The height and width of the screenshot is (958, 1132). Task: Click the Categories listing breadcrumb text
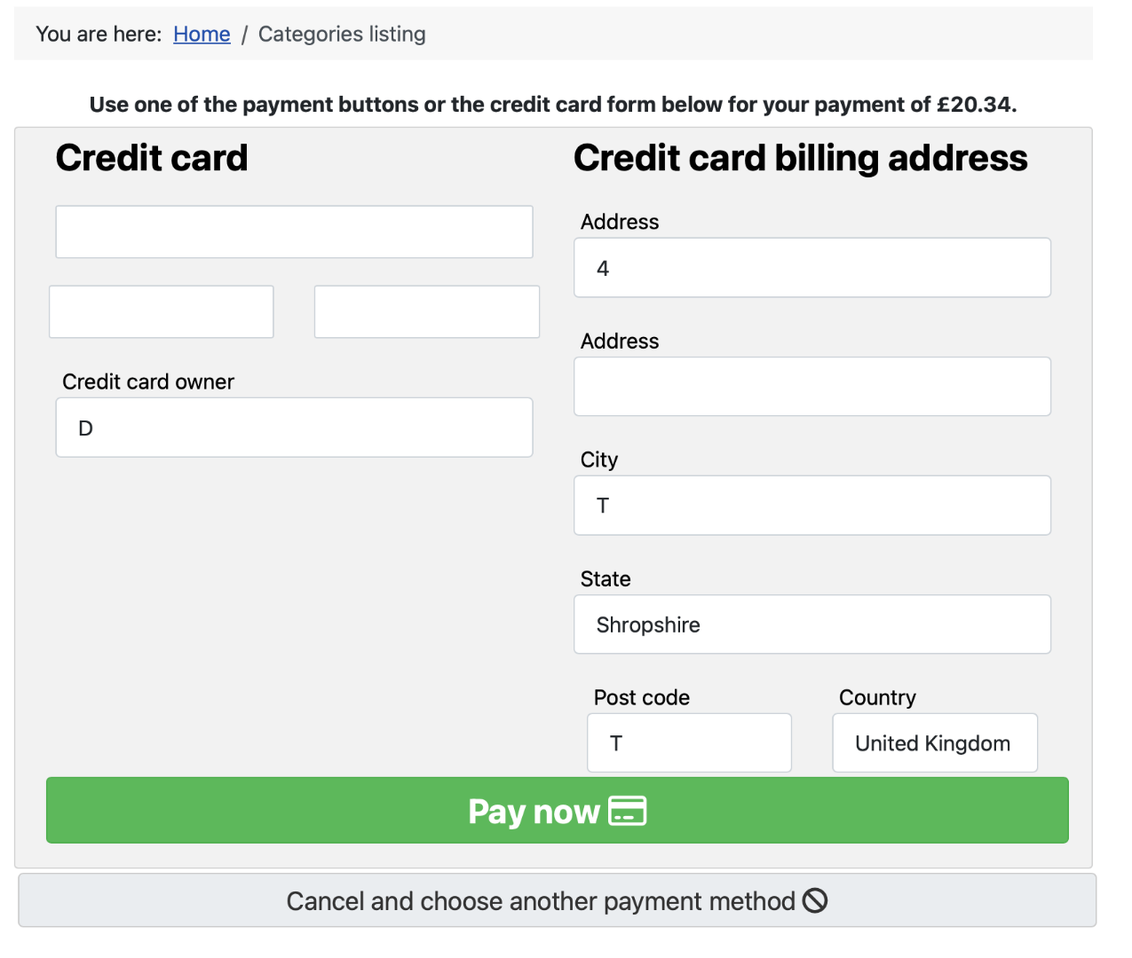tap(342, 34)
